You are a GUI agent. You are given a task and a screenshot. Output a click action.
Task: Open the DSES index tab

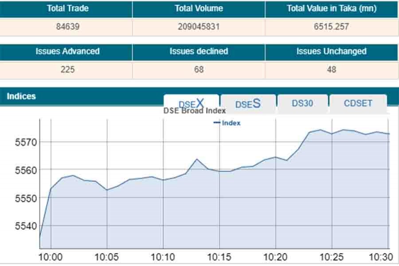coord(248,104)
